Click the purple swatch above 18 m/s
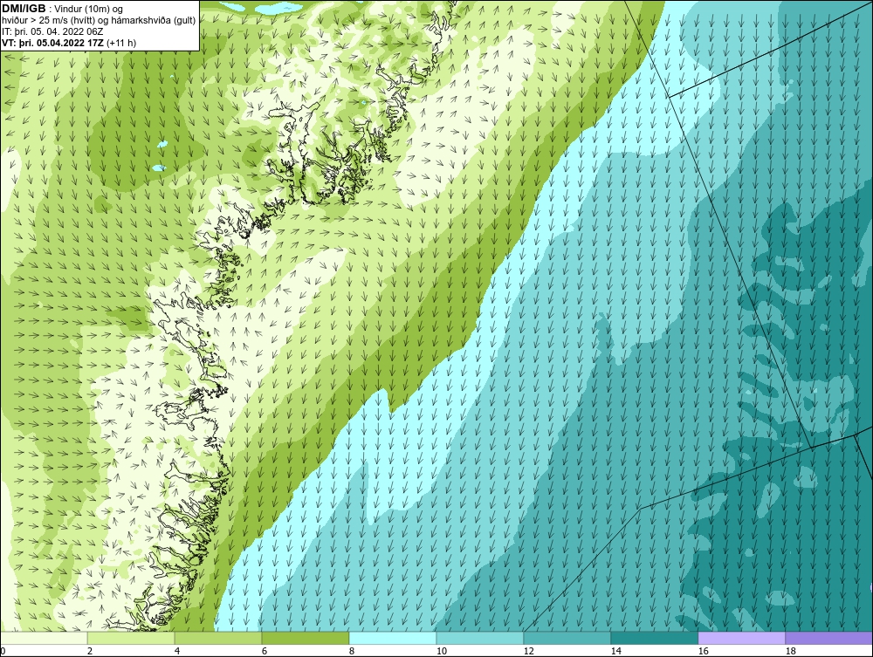This screenshot has height=657, width=873. tap(828, 638)
